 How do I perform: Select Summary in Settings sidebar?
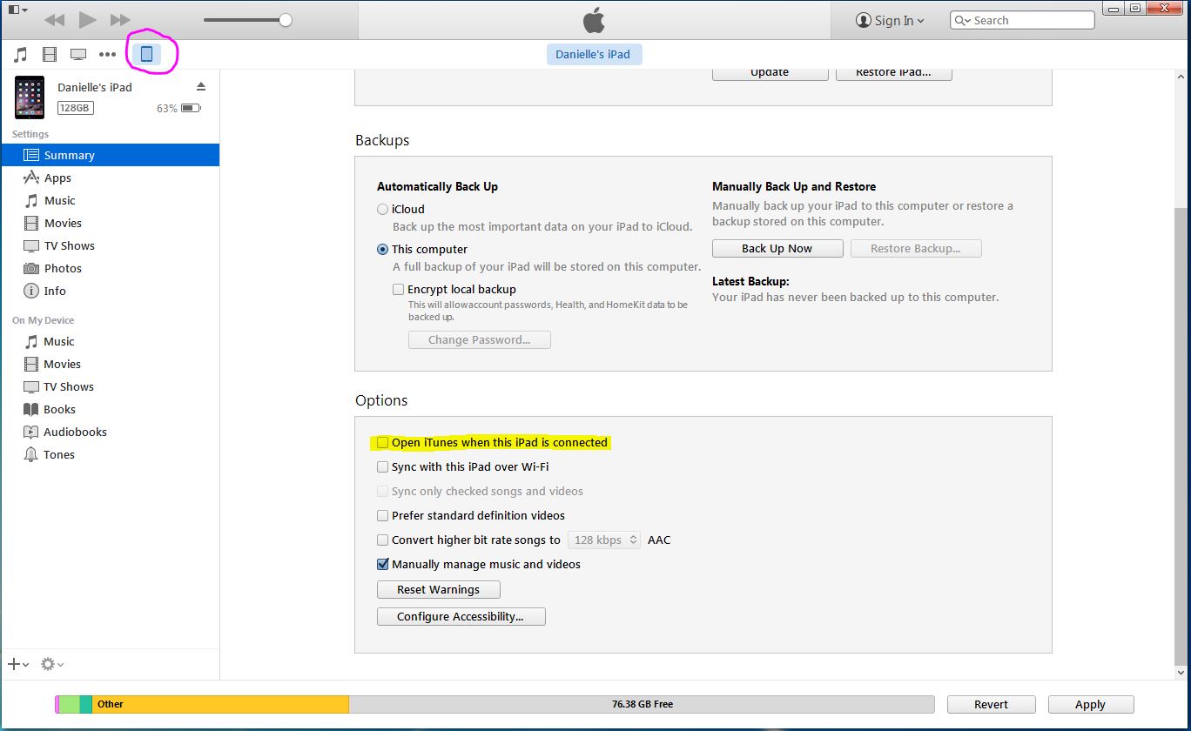tap(110, 155)
